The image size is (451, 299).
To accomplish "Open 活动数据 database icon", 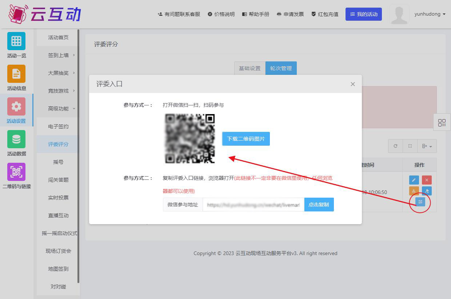I will click(x=16, y=139).
